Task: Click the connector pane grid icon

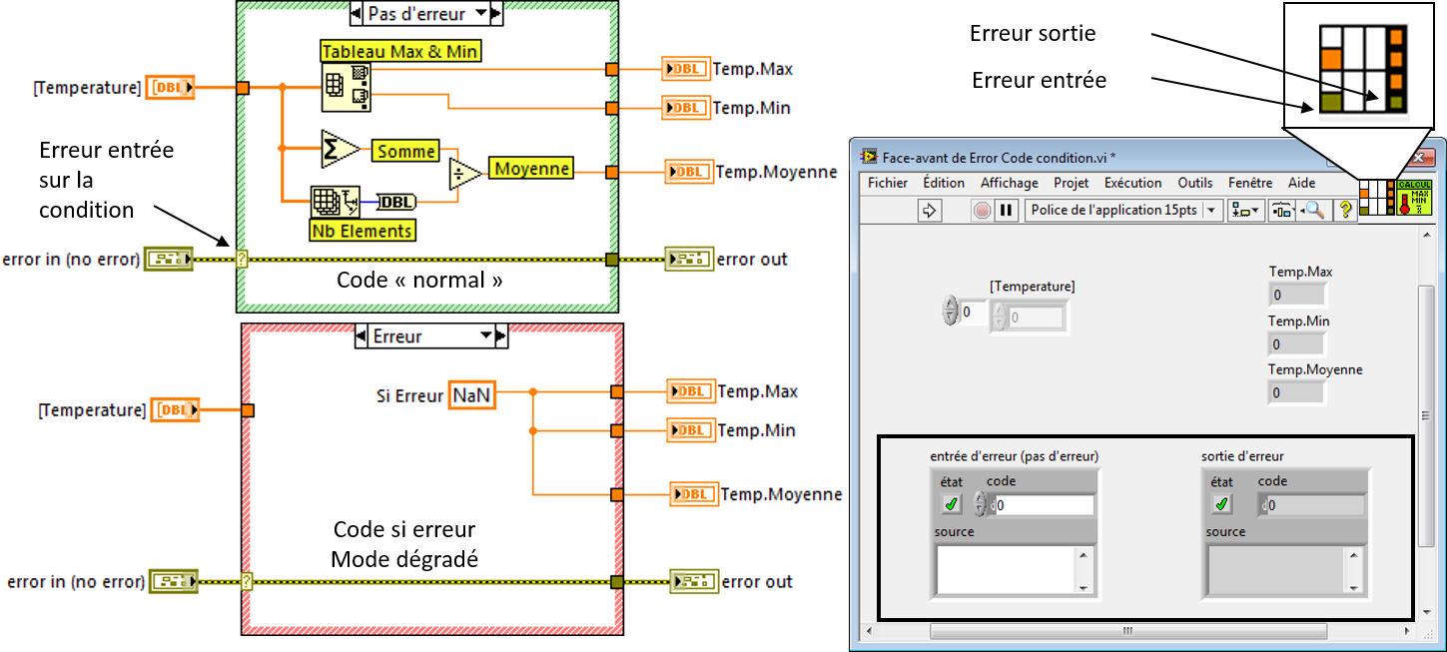Action: tap(1376, 198)
